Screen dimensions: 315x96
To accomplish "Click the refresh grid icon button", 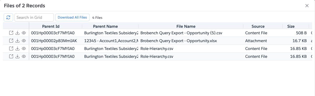I will click(8, 18).
